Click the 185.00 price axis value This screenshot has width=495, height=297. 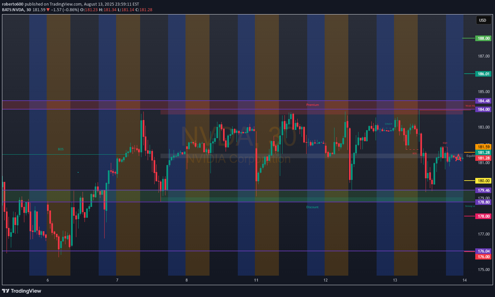483,92
